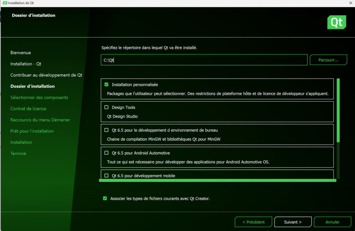Click the Spécifiez le répertoire instruction text
Screen dimensions: 355x231
[149, 48]
